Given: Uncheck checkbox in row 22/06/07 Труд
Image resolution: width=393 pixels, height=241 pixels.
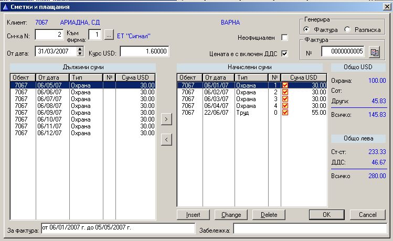Looking at the screenshot, I should [285, 112].
